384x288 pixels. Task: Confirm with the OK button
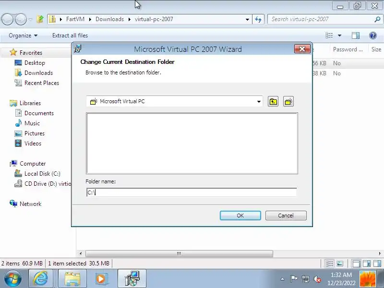click(x=240, y=216)
